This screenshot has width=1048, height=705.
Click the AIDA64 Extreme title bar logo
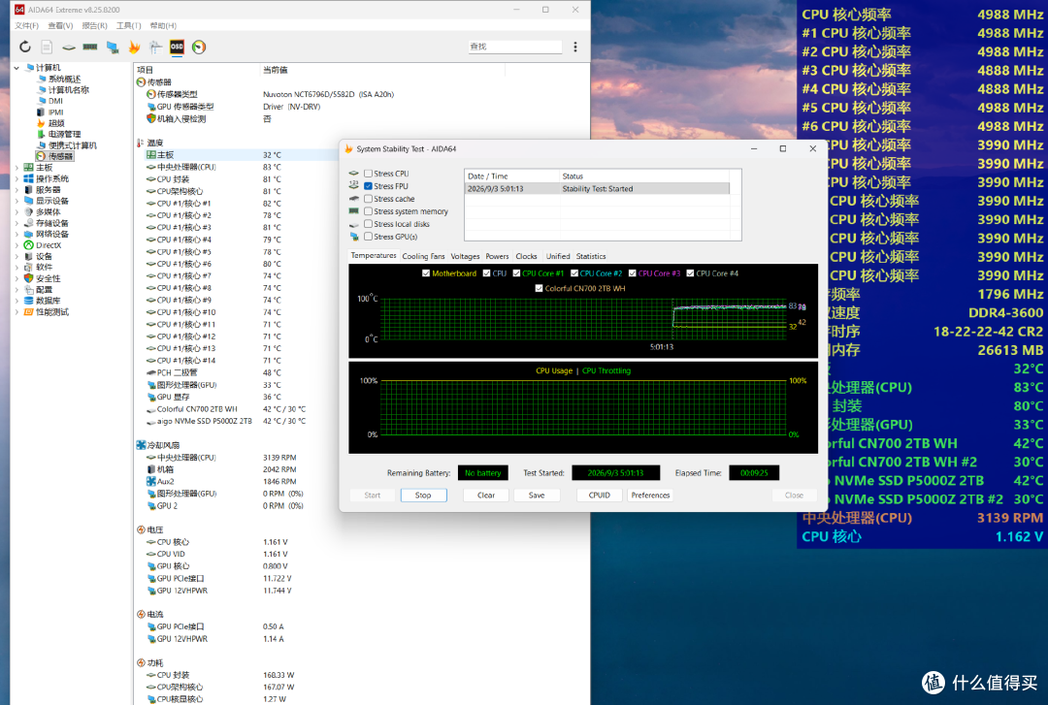19,10
